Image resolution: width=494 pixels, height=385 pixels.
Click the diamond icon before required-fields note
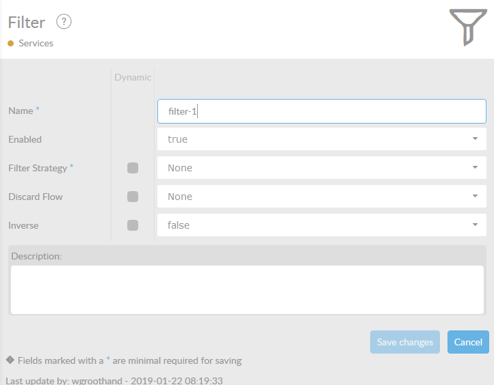click(10, 360)
